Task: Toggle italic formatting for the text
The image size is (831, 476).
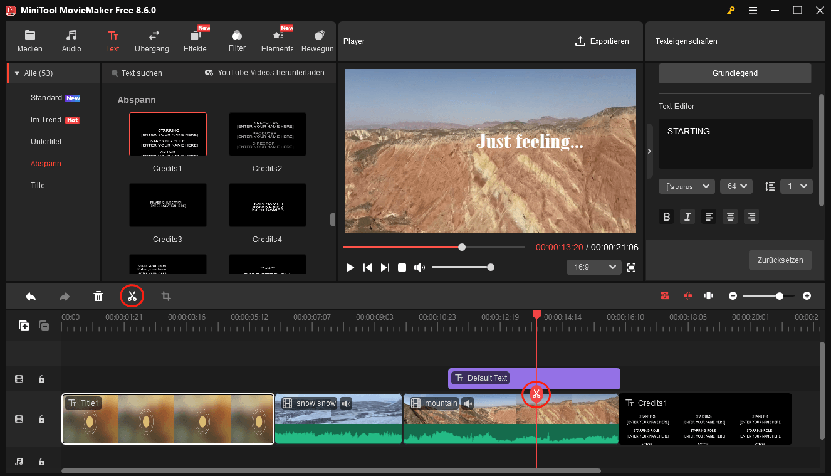Action: pyautogui.click(x=687, y=216)
